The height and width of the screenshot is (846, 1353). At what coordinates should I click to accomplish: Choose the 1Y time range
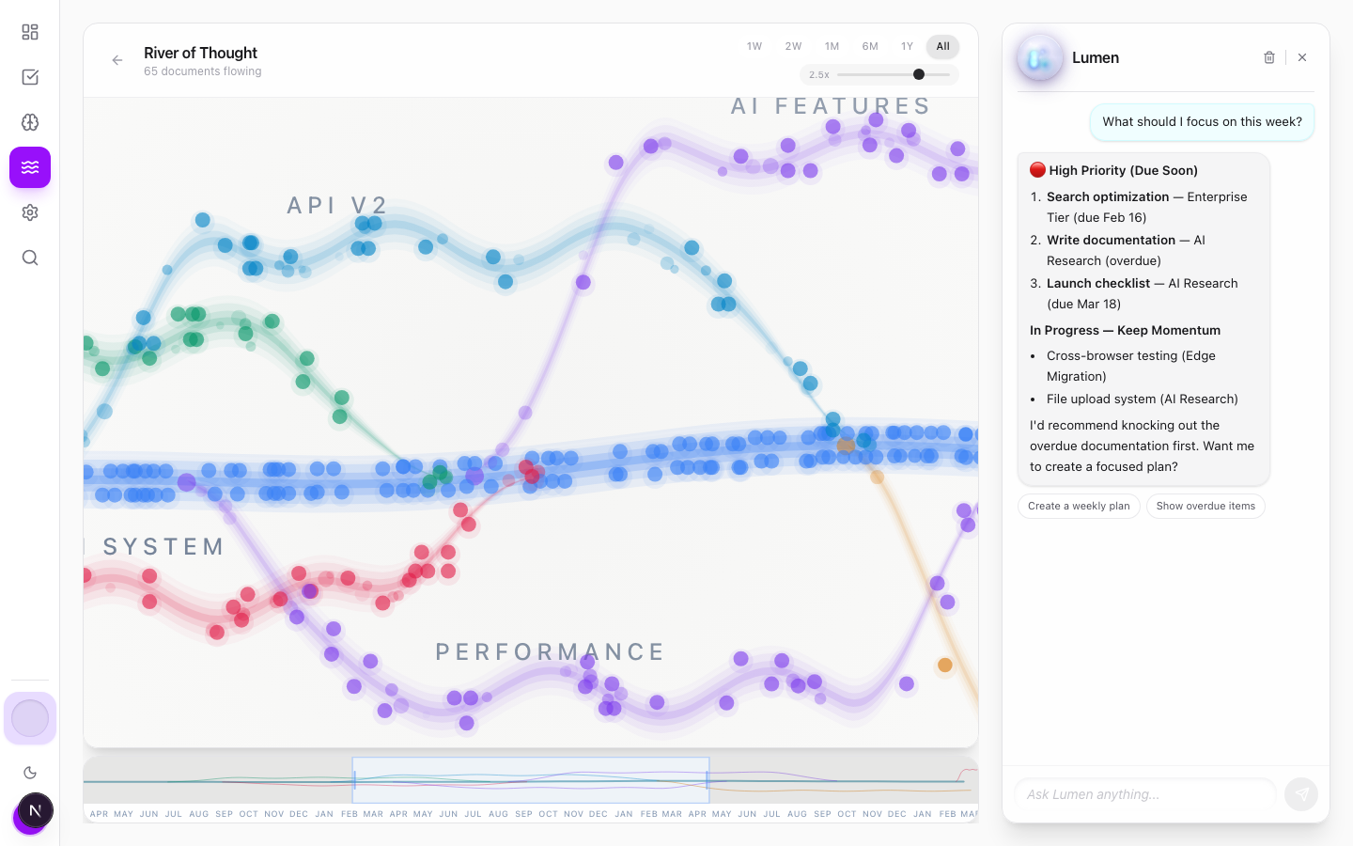(907, 46)
